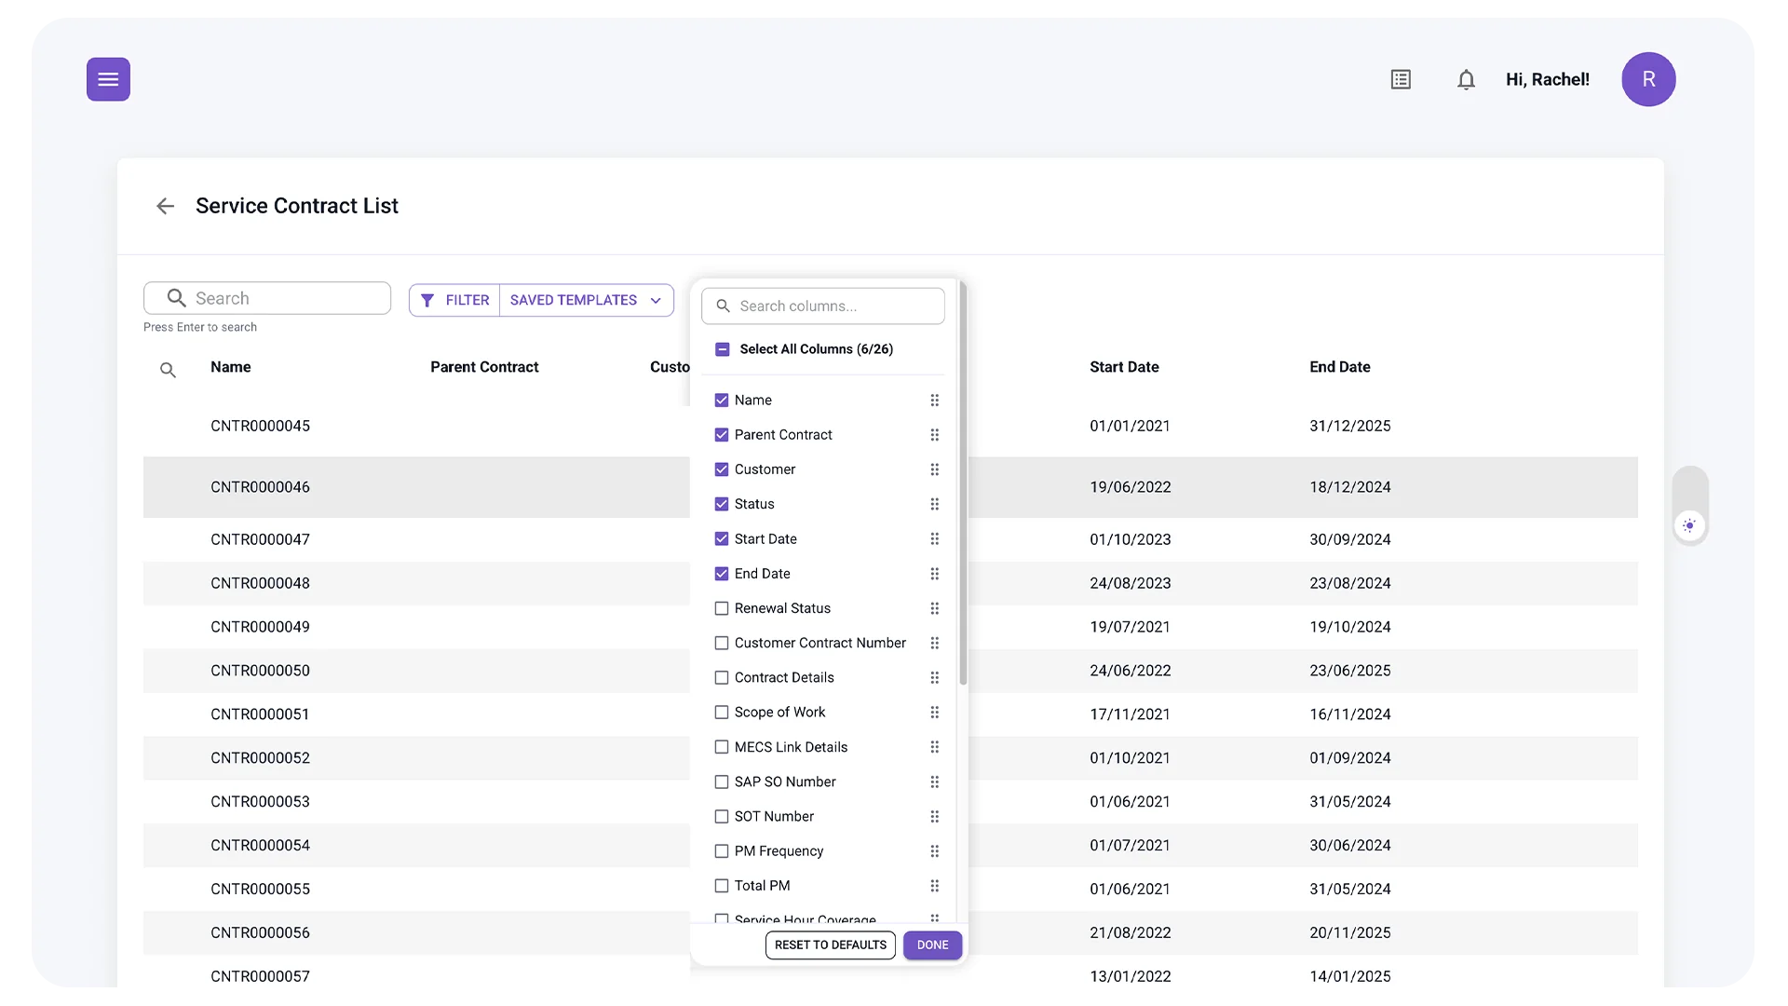Enable the Renewal Status column
This screenshot has width=1788, height=1006.
click(722, 608)
